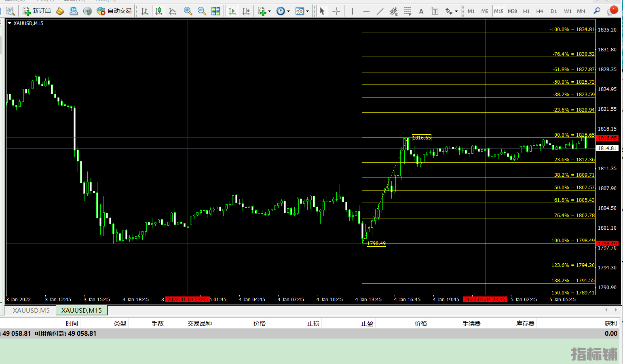This screenshot has width=623, height=364.
Task: Click the New Order (新订单) button
Action: pyautogui.click(x=37, y=11)
